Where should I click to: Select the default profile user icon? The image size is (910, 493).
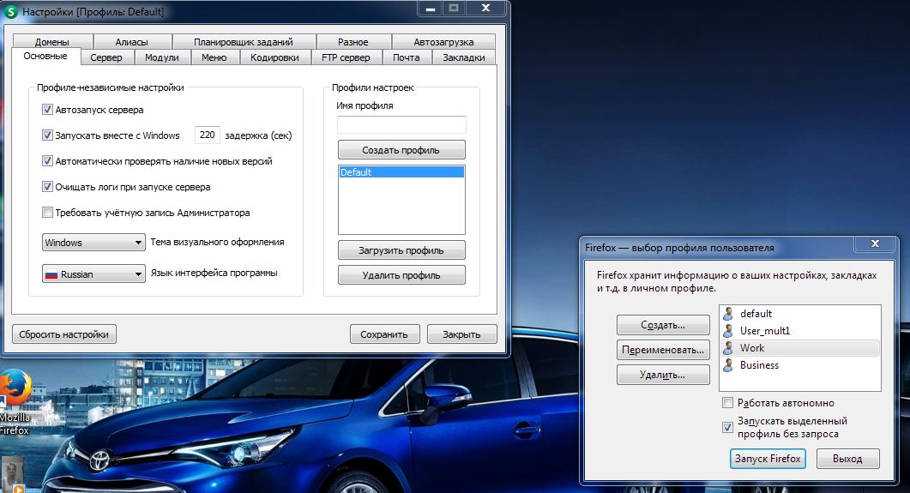(x=728, y=314)
